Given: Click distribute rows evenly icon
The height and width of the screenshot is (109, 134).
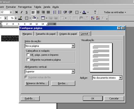Looking at the screenshot, I should (70, 18).
